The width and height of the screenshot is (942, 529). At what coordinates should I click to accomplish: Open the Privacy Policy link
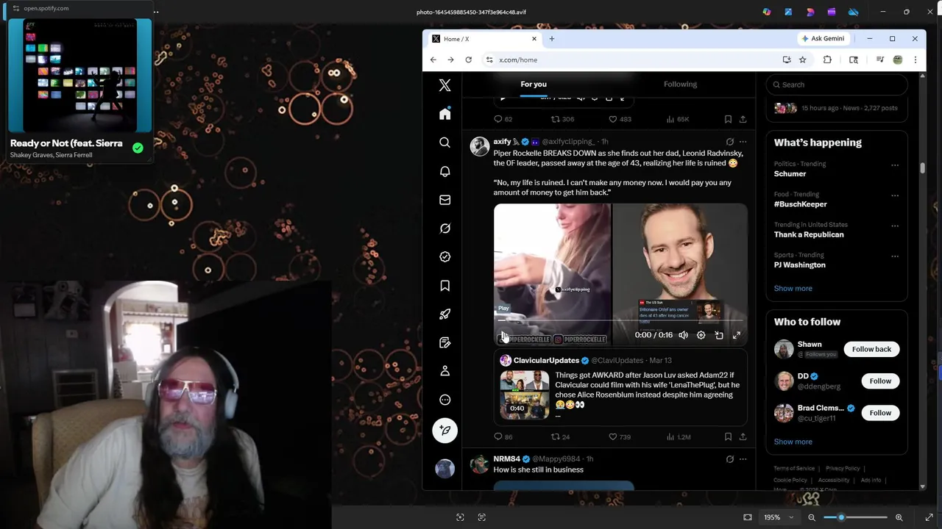[843, 468]
